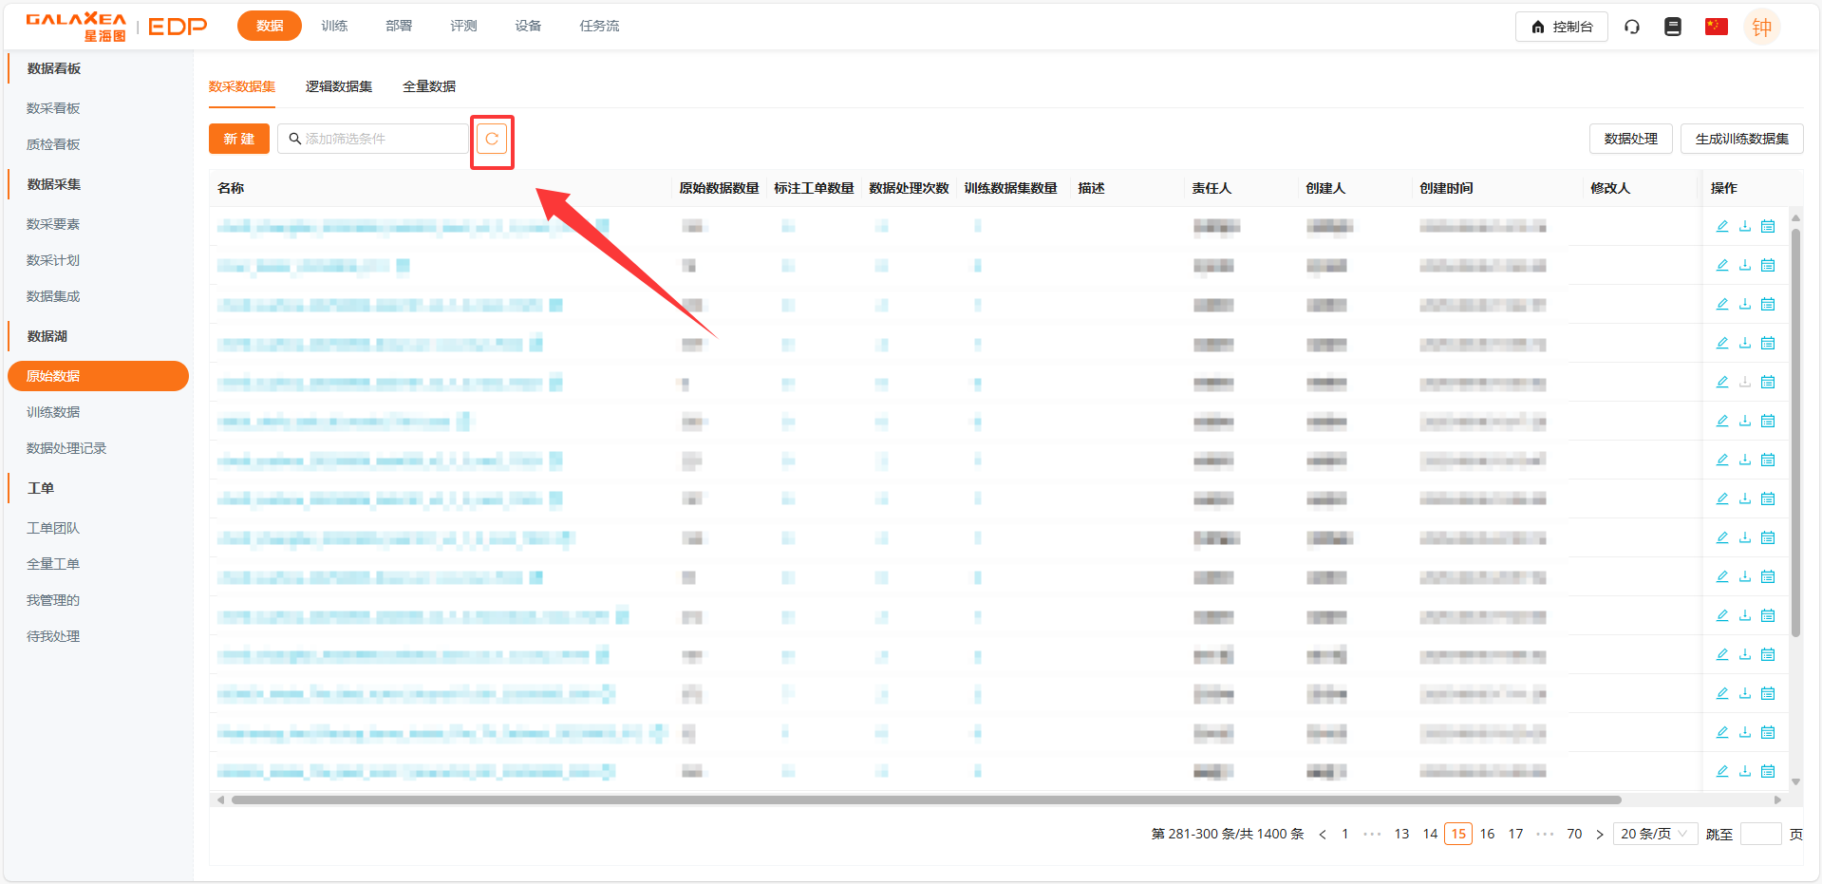Screen dimensions: 1822x884
Task: Click the refresh icon beside the filter box
Action: tap(492, 139)
